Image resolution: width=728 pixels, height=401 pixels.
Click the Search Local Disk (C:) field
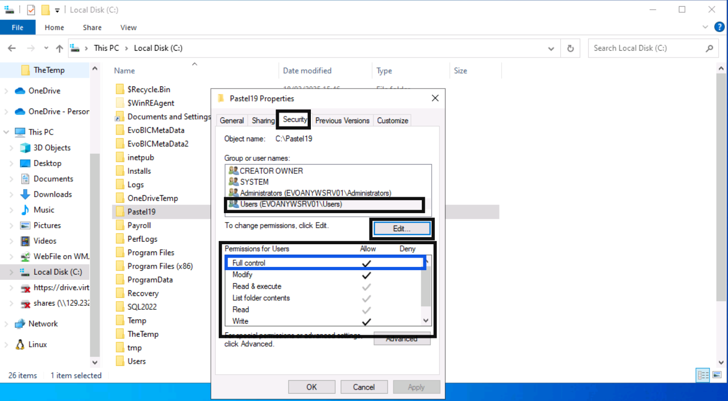click(x=647, y=48)
